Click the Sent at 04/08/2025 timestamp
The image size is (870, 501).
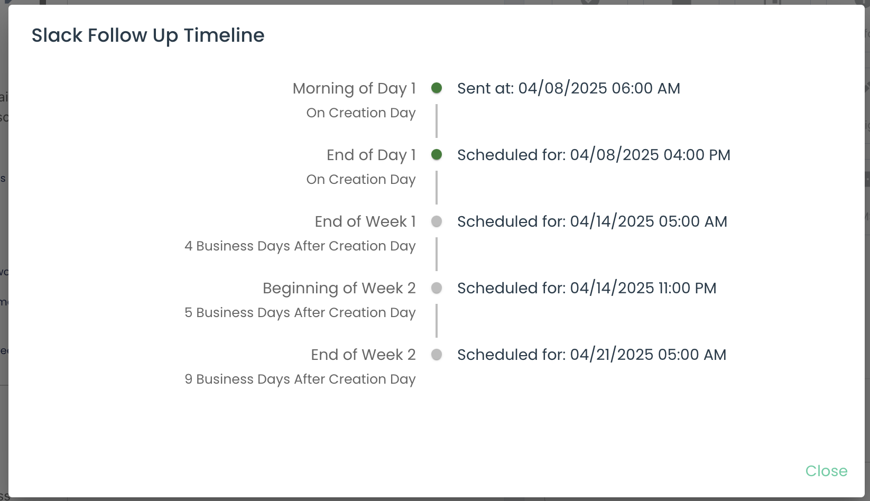point(569,88)
